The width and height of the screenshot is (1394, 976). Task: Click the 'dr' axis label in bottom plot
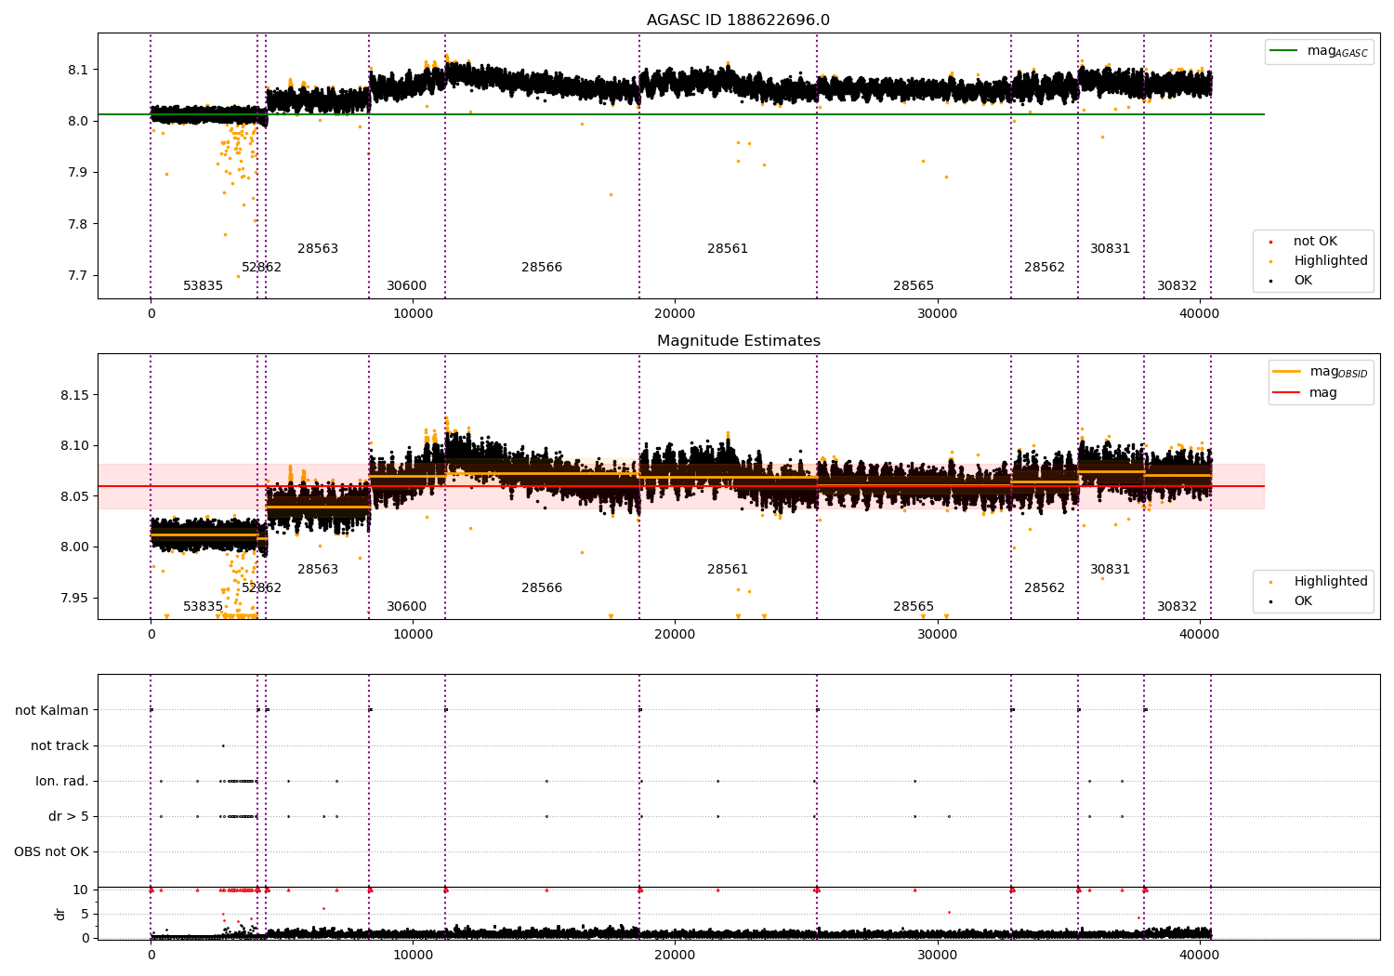pos(60,914)
